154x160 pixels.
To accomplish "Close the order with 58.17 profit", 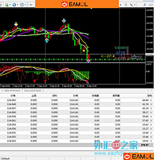I will point(151,112).
